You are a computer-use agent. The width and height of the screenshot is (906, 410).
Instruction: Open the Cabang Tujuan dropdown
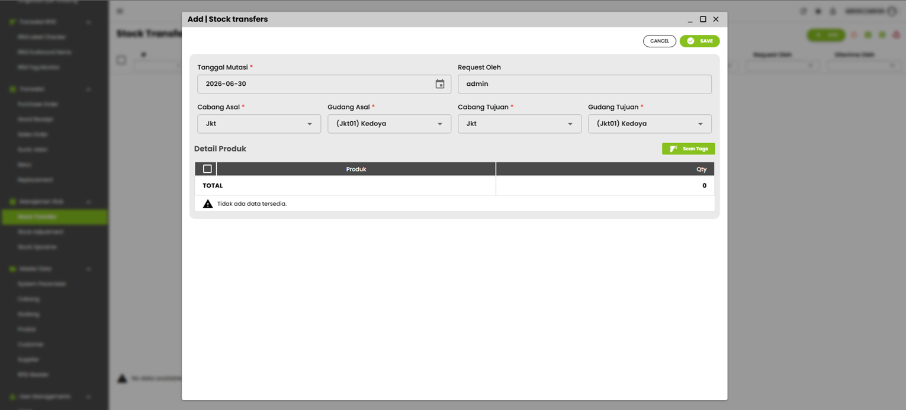click(x=520, y=124)
